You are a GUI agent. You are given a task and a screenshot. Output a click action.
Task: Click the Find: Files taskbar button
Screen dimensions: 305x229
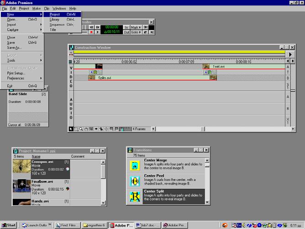point(68,225)
